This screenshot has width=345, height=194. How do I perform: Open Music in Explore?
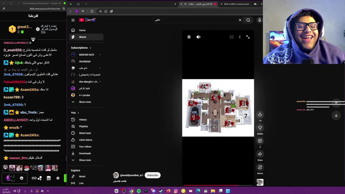click(x=86, y=176)
